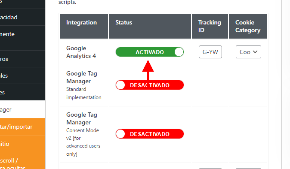This screenshot has height=169, width=290.
Task: Toggle off the Google Analytics 4 ACTIVADO switch
Action: pyautogui.click(x=150, y=52)
